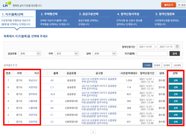Open the 공고명 announcement link in row 6
The image size is (186, 138).
[99, 87]
